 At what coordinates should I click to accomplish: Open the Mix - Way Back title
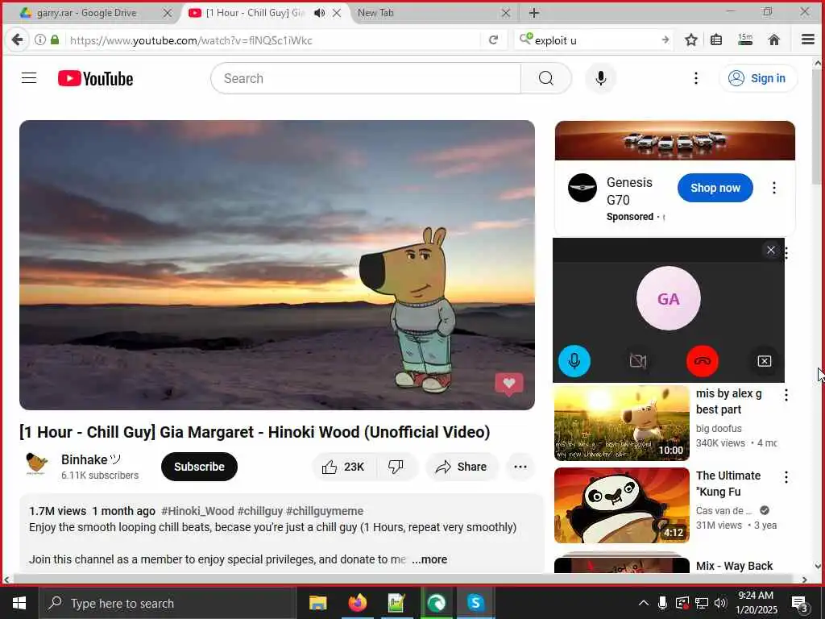(x=735, y=566)
